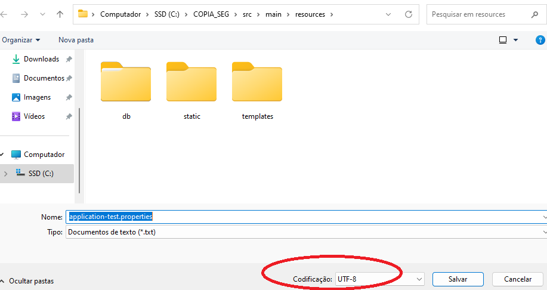Select SSD (C:) in the navigation tree

click(x=37, y=174)
